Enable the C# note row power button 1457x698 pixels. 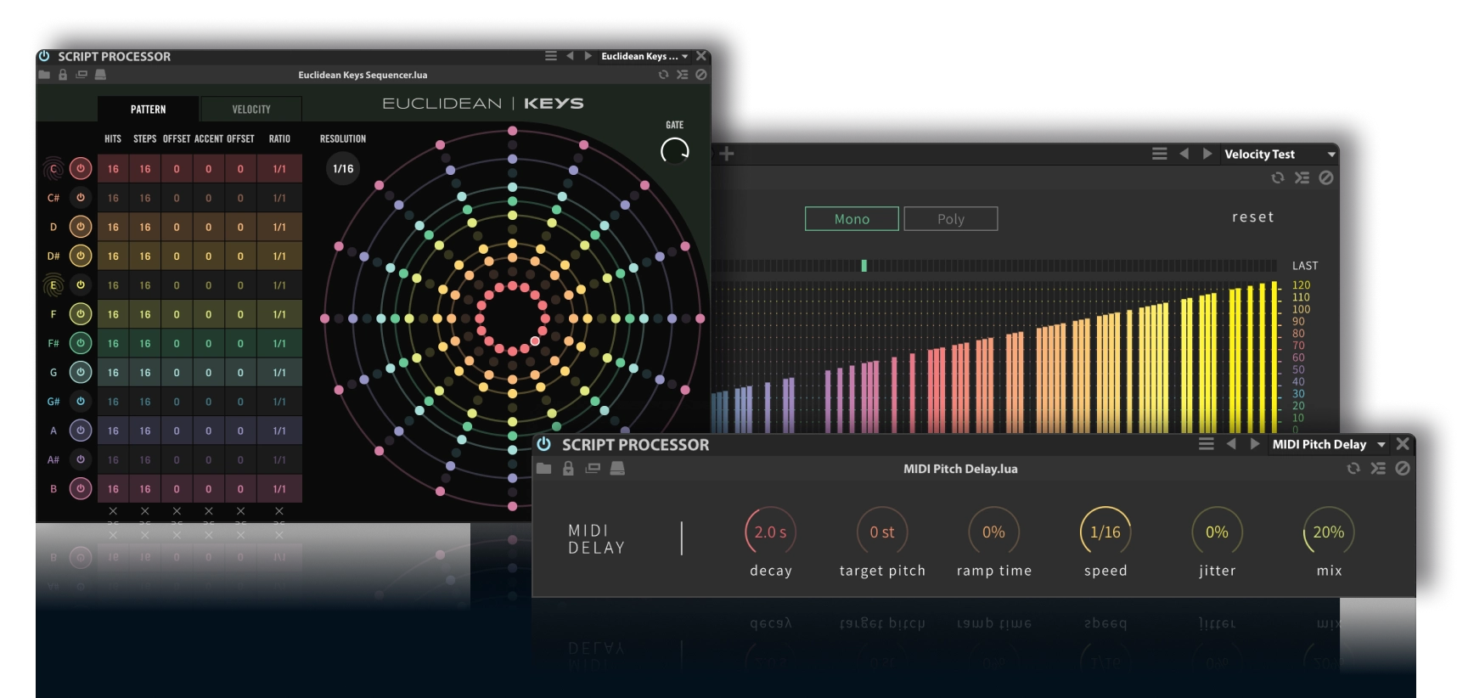point(81,198)
